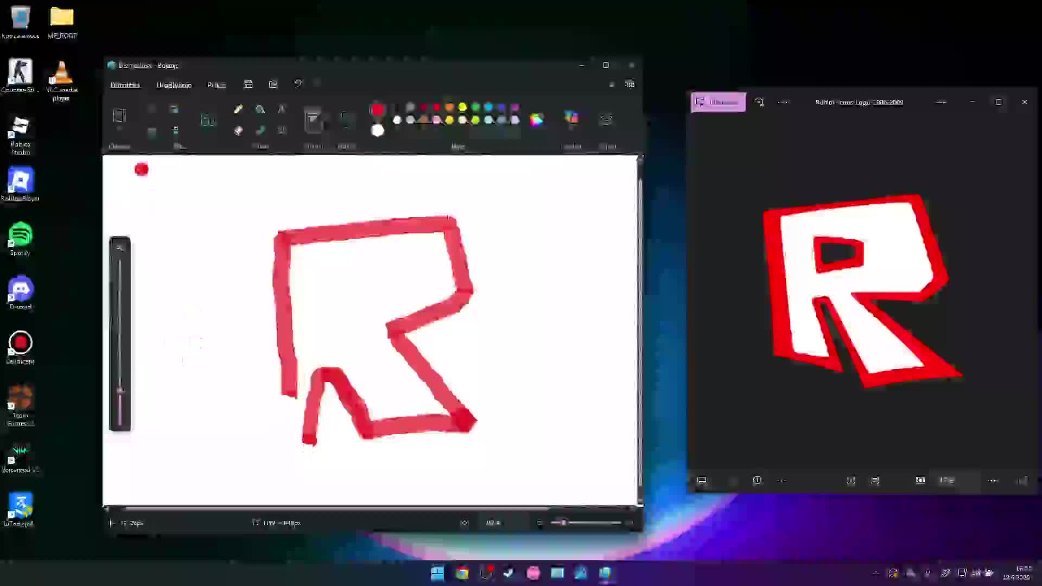The width and height of the screenshot is (1042, 586).
Task: Click the rectangular Selection tool in Paint
Action: (119, 116)
